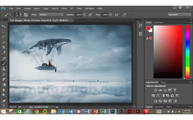The height and width of the screenshot is (120, 193).
Task: Open the Tool Preset picker arrow
Action: [10, 15]
